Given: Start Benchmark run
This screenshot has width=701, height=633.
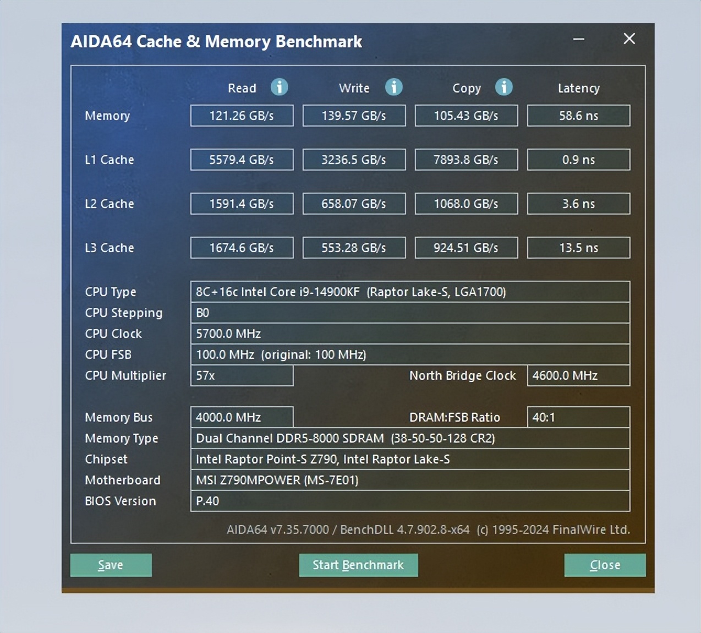Looking at the screenshot, I should (358, 565).
